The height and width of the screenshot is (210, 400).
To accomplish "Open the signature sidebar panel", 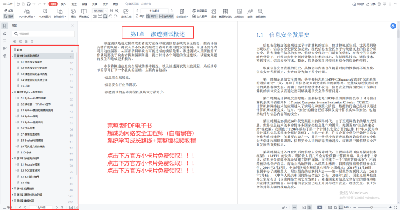I will pyautogui.click(x=4, y=56).
